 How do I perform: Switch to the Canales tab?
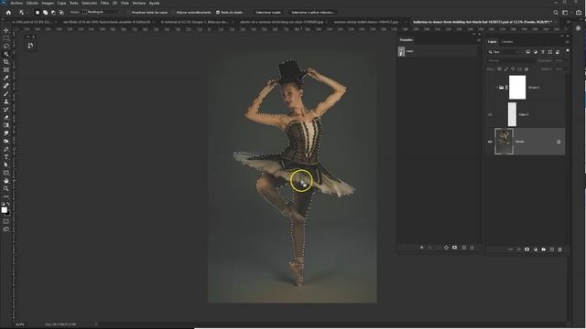pyautogui.click(x=507, y=42)
